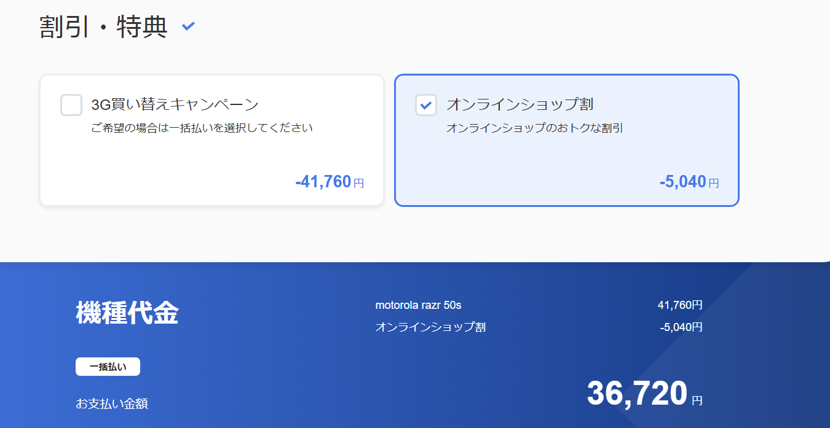Click the 円 symbol beside -41,760 discount
This screenshot has height=428, width=830.
(359, 183)
